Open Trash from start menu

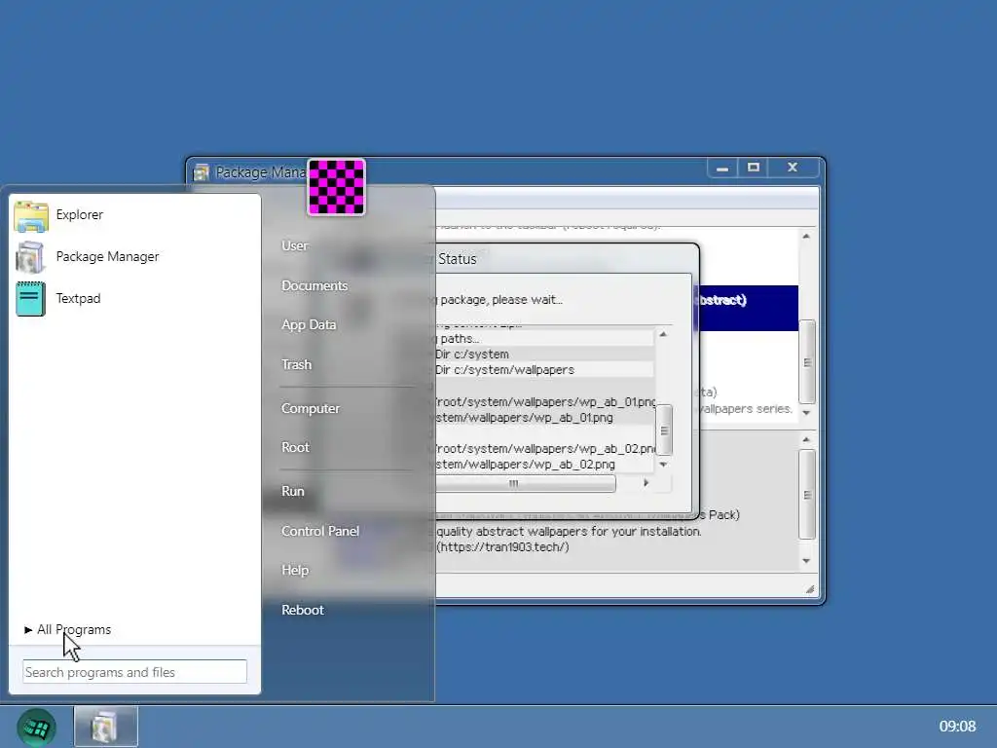(296, 365)
